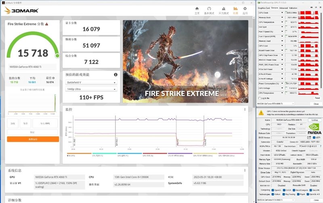Screen dimensions: 323x203
Task: Click GPU-Z sensors window refresh icon
Action: click(316, 8)
